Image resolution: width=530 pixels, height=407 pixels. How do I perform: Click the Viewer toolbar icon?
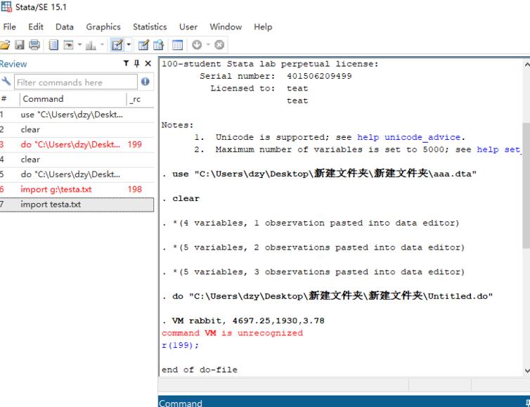[69, 44]
